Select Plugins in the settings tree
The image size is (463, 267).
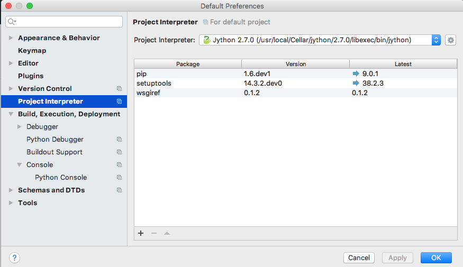pyautogui.click(x=31, y=76)
